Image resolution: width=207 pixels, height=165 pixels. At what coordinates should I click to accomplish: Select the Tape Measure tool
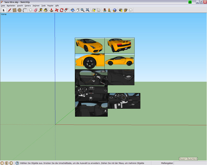[x=41, y=10]
